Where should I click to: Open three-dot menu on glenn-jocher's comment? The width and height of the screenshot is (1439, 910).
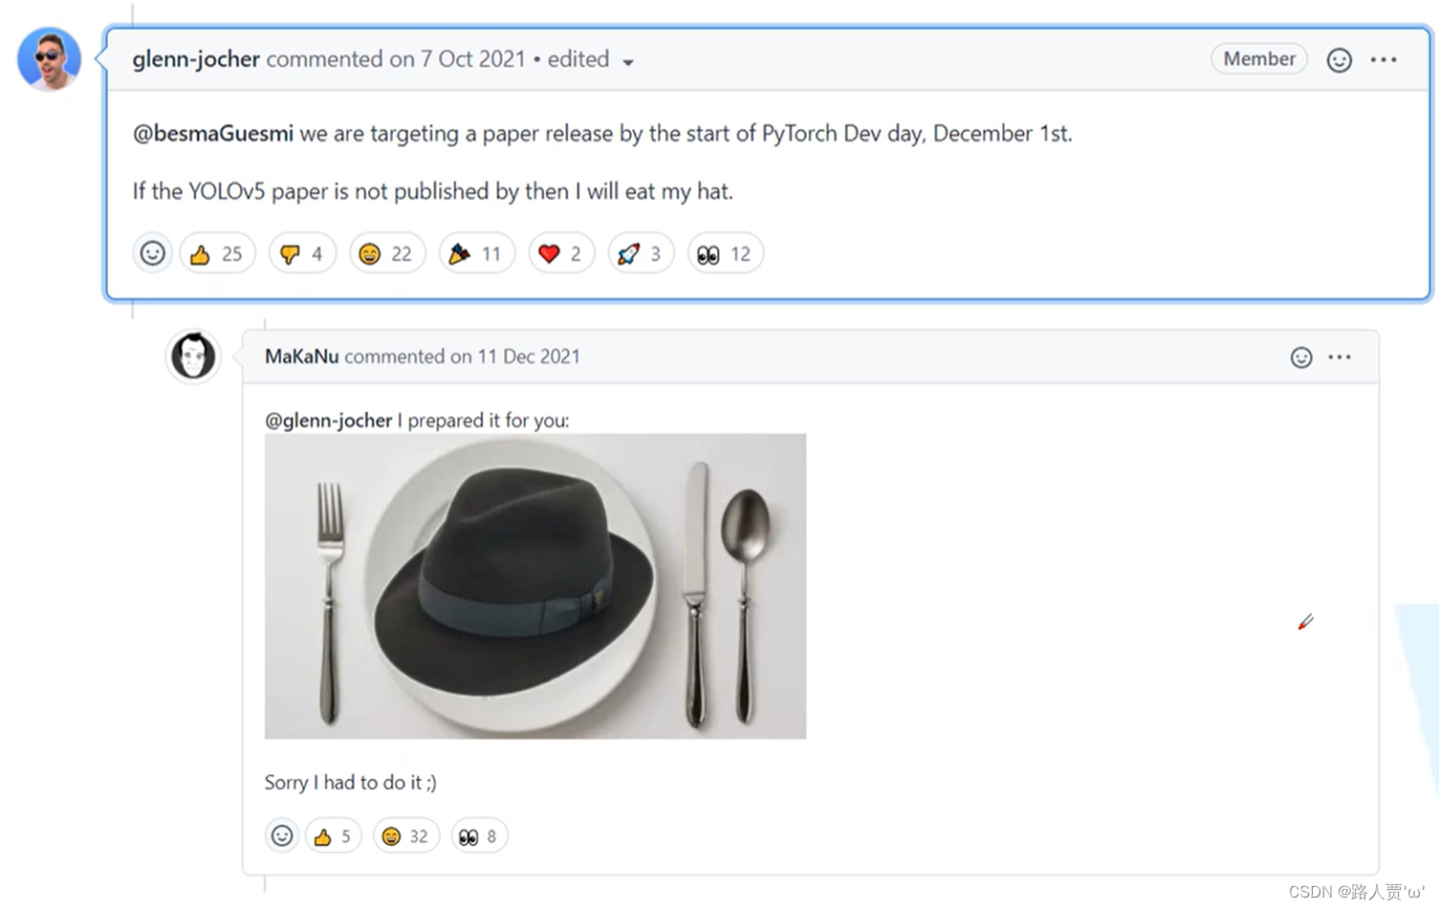(1384, 59)
